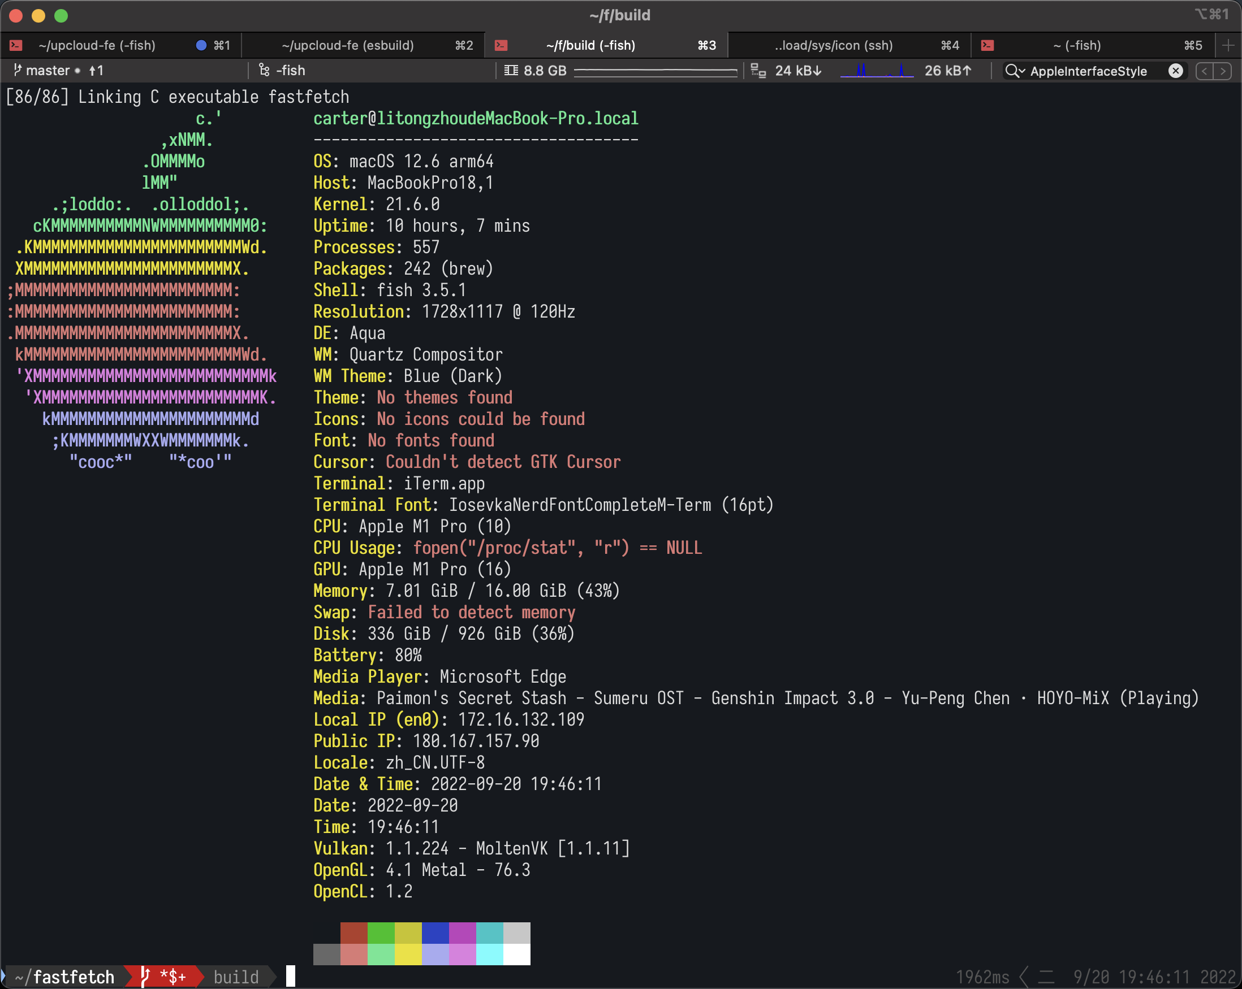Open search options magnifier dropdown
Image resolution: width=1242 pixels, height=989 pixels.
(x=1015, y=71)
